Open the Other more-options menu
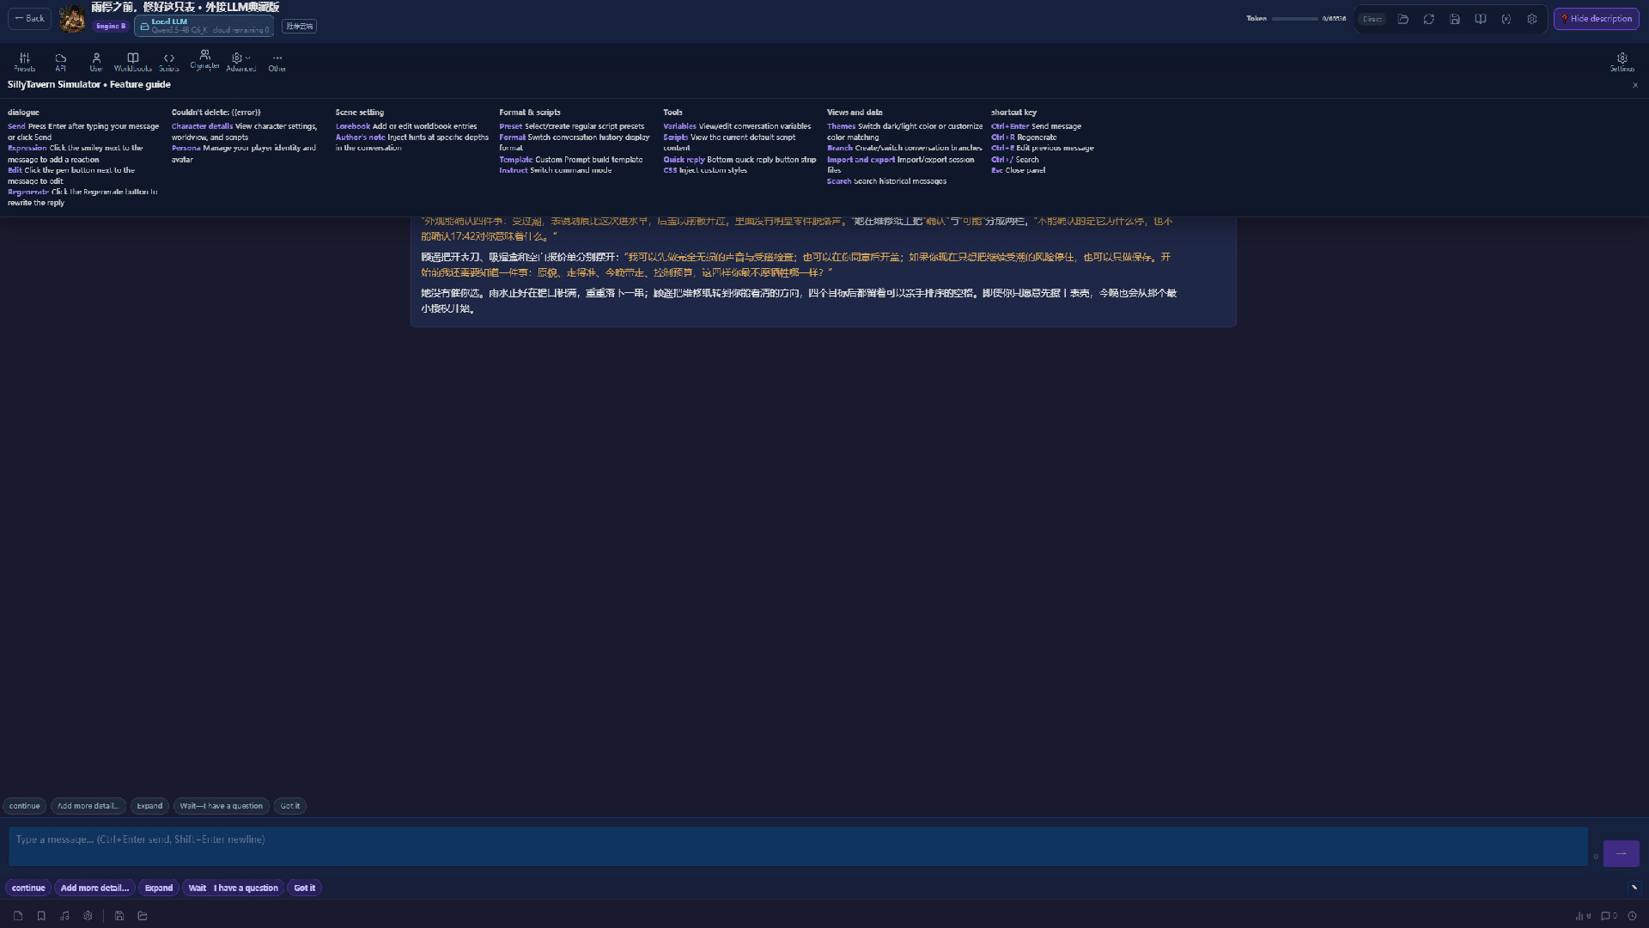Image resolution: width=1649 pixels, height=928 pixels. tap(277, 62)
